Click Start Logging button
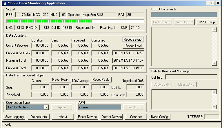222x128 pixels. point(14,117)
